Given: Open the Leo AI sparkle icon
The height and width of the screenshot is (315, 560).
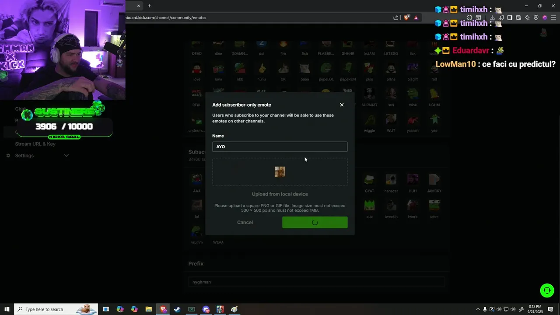Looking at the screenshot, I should pyautogui.click(x=527, y=17).
